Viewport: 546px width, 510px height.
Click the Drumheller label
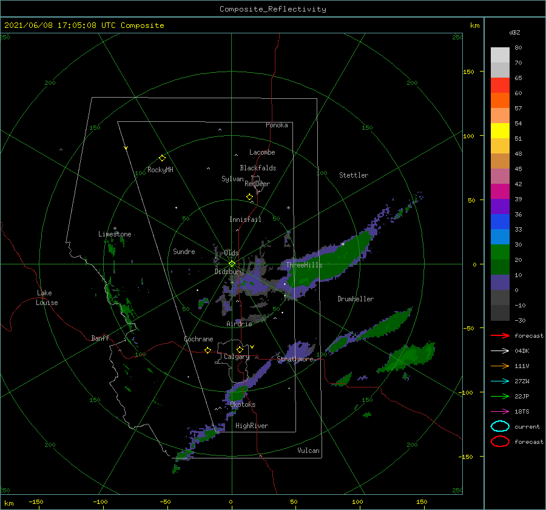coord(356,299)
